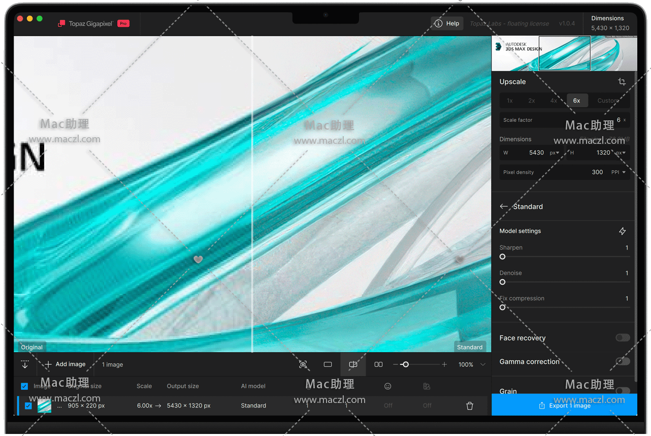Image resolution: width=651 pixels, height=436 pixels.
Task: Click the collapse file list arrow icon
Action: tap(25, 364)
